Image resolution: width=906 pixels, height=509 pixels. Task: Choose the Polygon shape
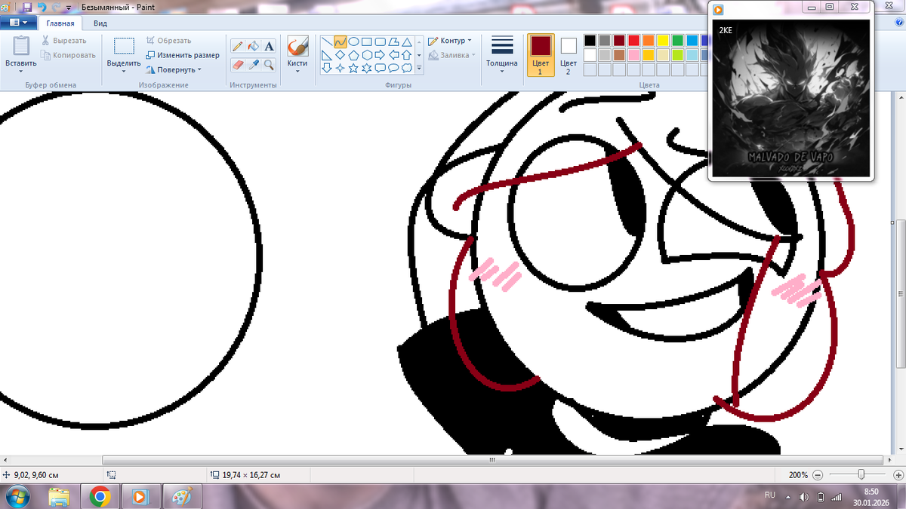393,42
